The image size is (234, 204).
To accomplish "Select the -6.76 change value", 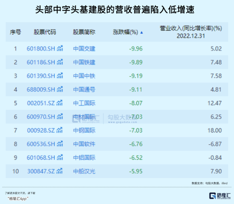I will pos(136,144).
